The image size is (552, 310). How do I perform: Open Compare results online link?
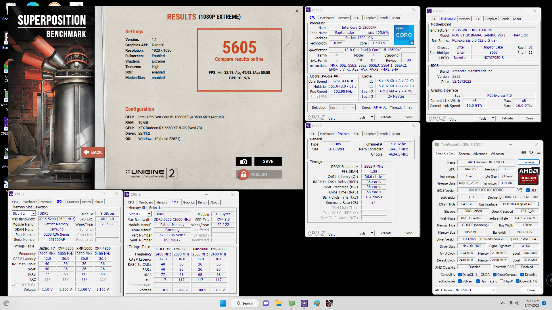[x=239, y=59]
